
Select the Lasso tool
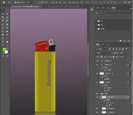(x=3, y=14)
